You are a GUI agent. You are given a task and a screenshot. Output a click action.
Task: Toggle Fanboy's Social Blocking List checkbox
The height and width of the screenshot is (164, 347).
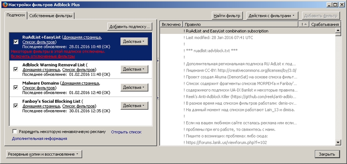click(16, 105)
